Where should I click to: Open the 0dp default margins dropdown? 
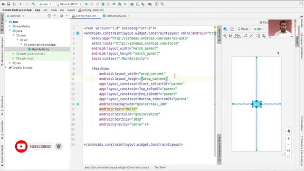(x=237, y=36)
